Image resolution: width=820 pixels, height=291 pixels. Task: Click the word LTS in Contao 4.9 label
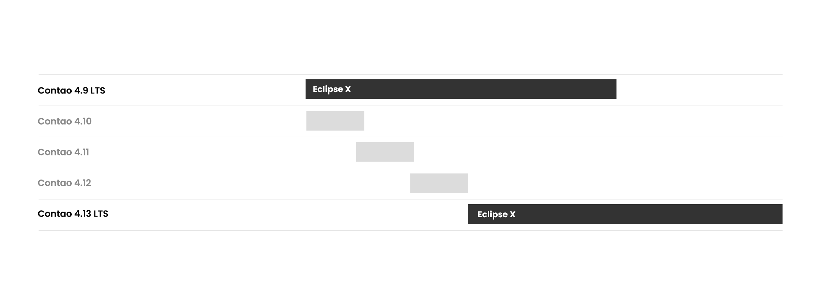[x=98, y=91]
